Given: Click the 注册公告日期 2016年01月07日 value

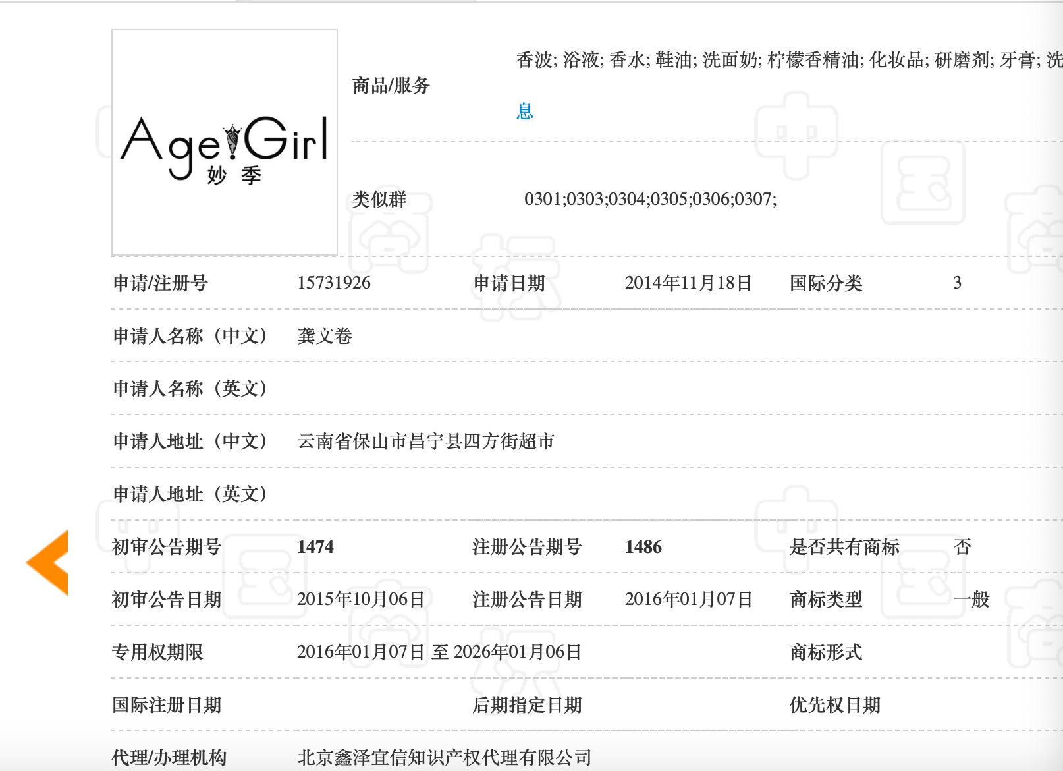Looking at the screenshot, I should [689, 600].
